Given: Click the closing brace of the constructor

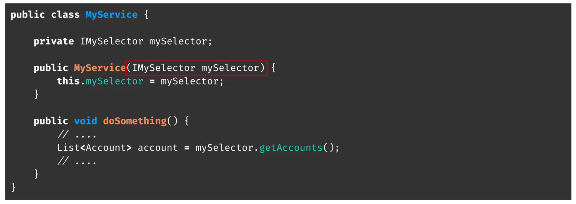Looking at the screenshot, I should (36, 94).
